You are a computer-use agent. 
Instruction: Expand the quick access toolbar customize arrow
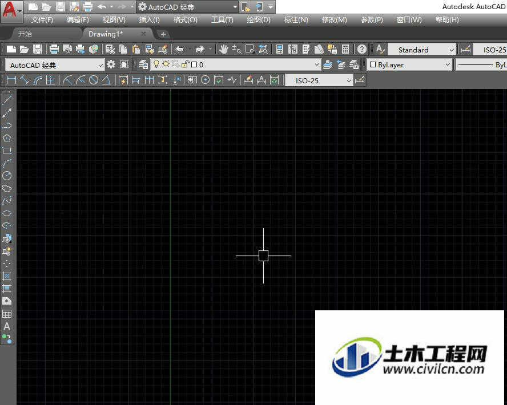click(271, 6)
